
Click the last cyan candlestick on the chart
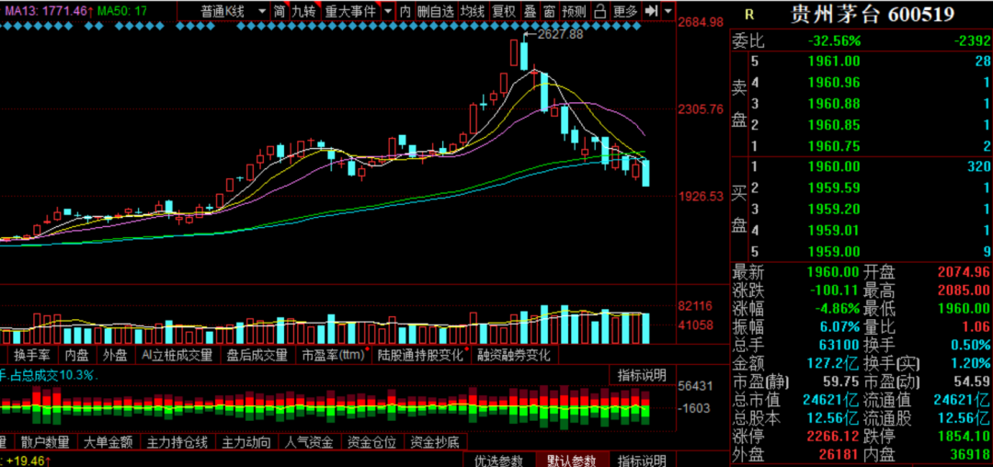coord(646,173)
